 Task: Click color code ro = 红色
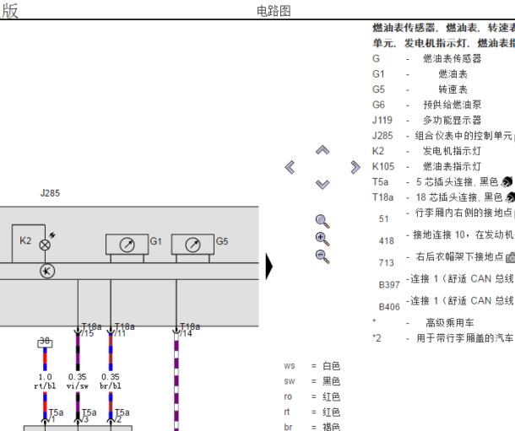[x=312, y=396]
